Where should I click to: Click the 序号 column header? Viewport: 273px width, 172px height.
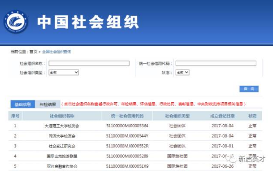[x=15, y=116]
